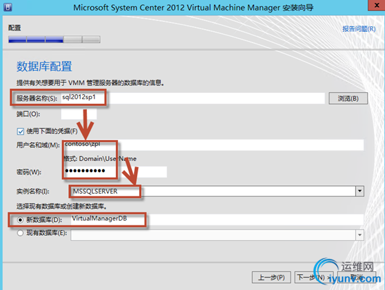Click the 密码(W) password field
385x290 pixels.
[x=115, y=171]
